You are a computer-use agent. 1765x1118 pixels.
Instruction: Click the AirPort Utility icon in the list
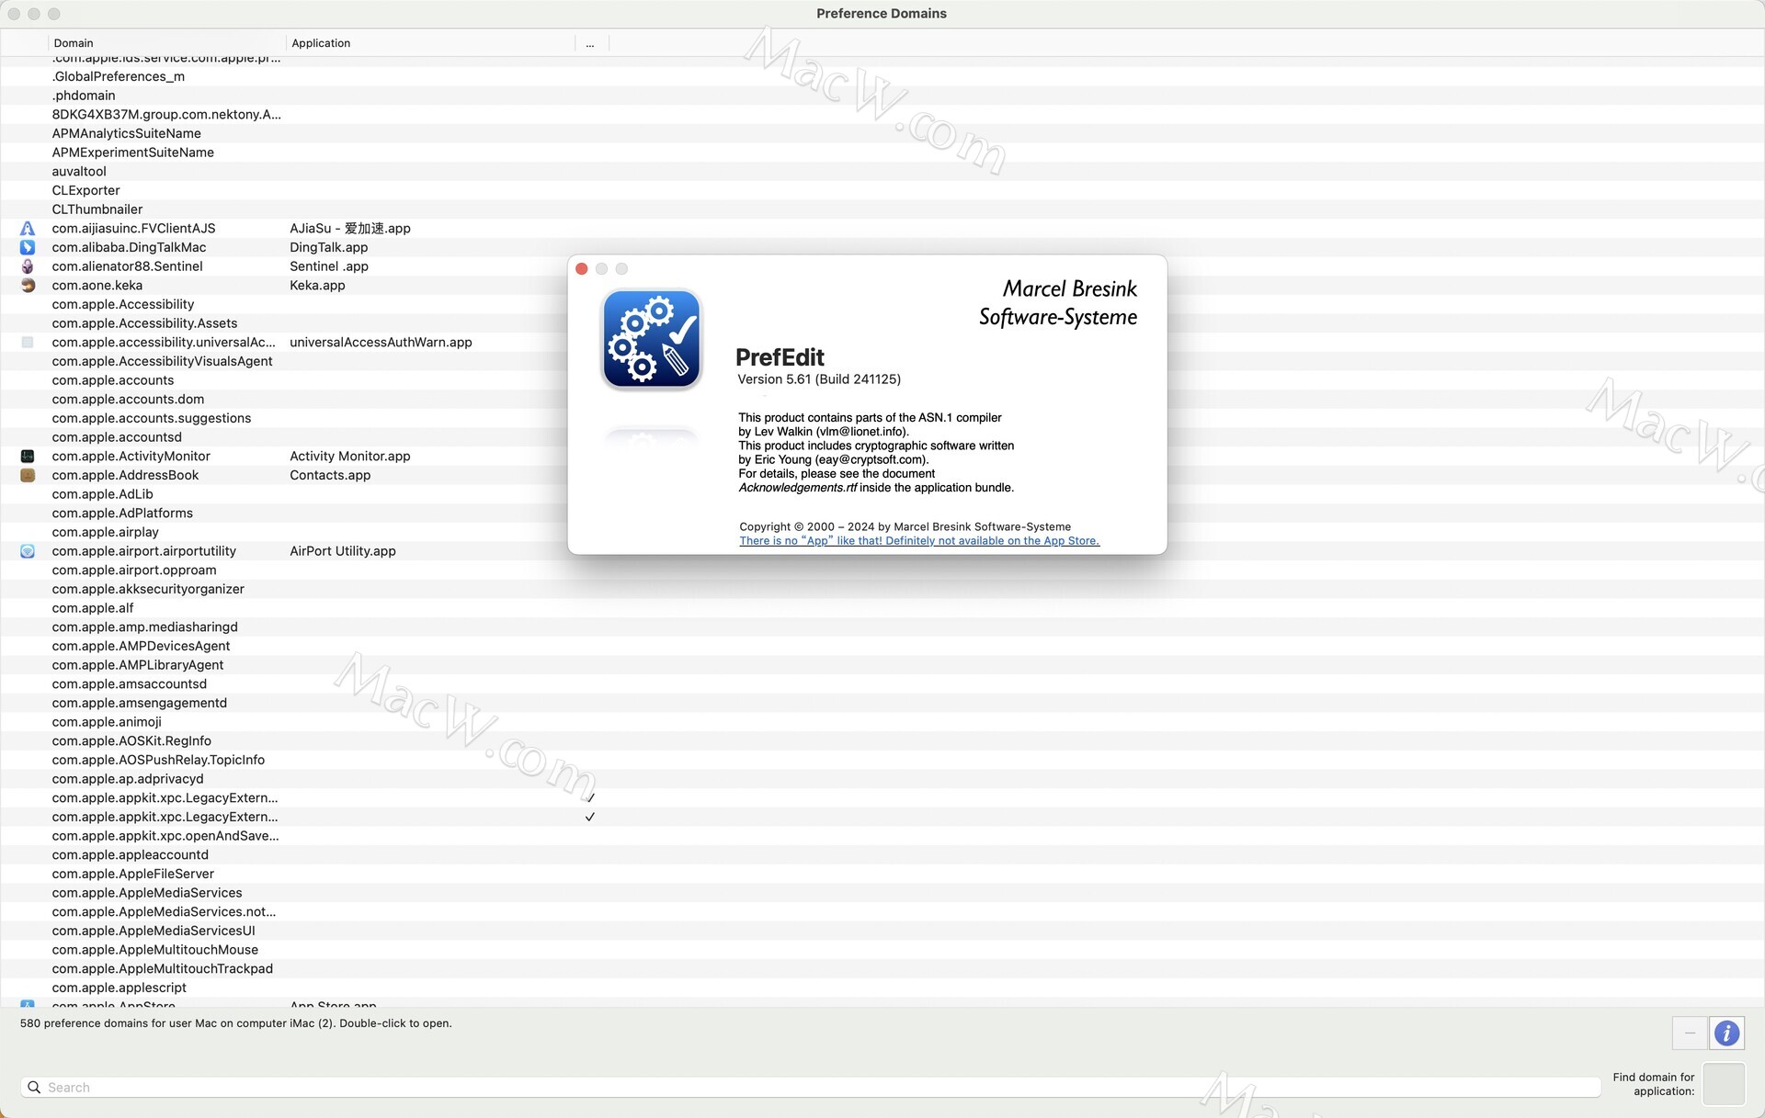click(28, 551)
